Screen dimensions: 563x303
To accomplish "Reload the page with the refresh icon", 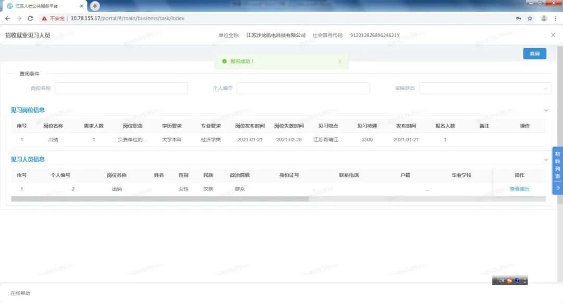I will point(30,18).
